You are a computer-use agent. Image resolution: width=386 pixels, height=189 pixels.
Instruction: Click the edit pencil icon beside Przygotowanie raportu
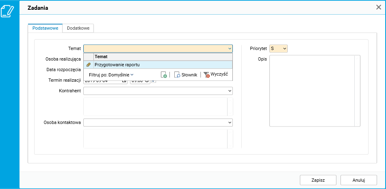click(x=89, y=65)
